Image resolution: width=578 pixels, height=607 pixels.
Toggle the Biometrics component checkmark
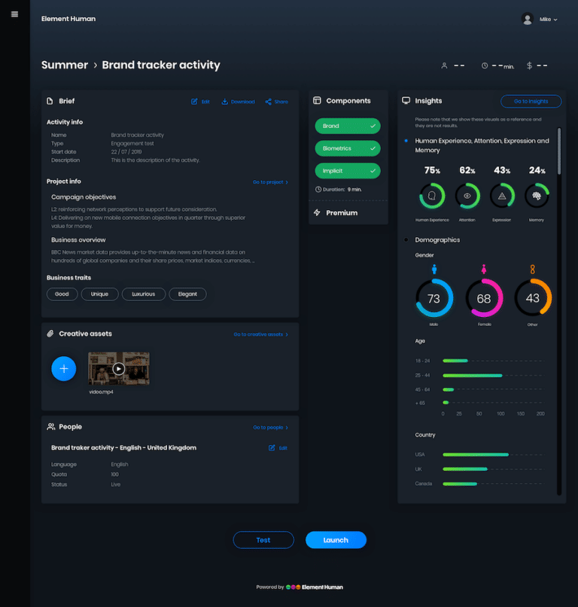coord(373,148)
